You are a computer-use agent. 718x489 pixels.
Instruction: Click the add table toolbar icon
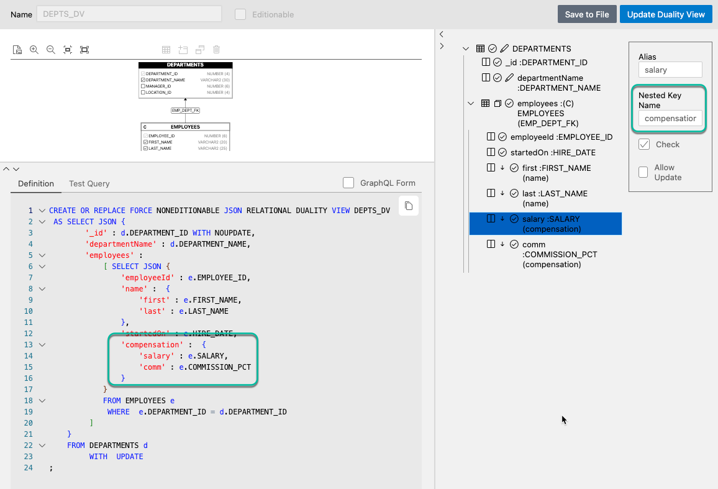tap(183, 50)
